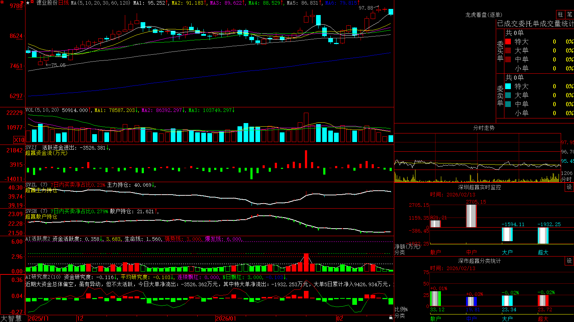The height and width of the screenshot is (322, 574).
Task: Click the 深市超赢分类统计 panel title
Action: pyautogui.click(x=480, y=261)
